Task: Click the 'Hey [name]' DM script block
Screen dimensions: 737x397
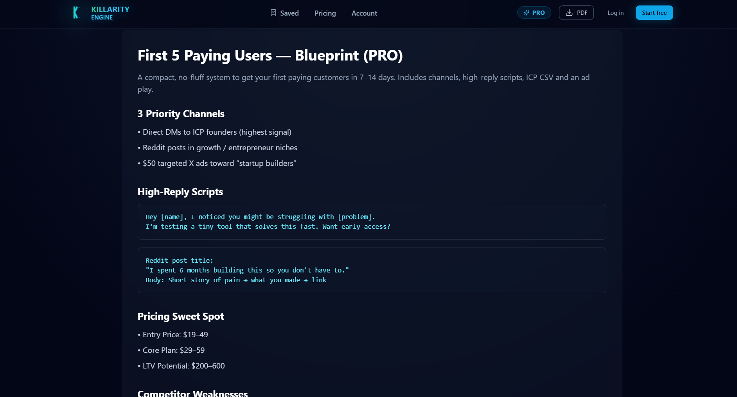Action: click(372, 222)
